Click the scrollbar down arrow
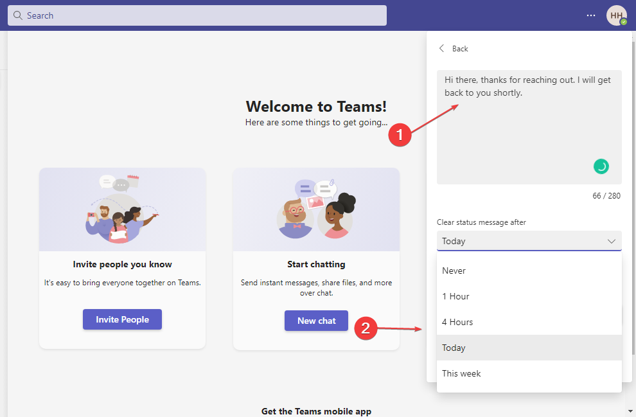 pos(630,411)
